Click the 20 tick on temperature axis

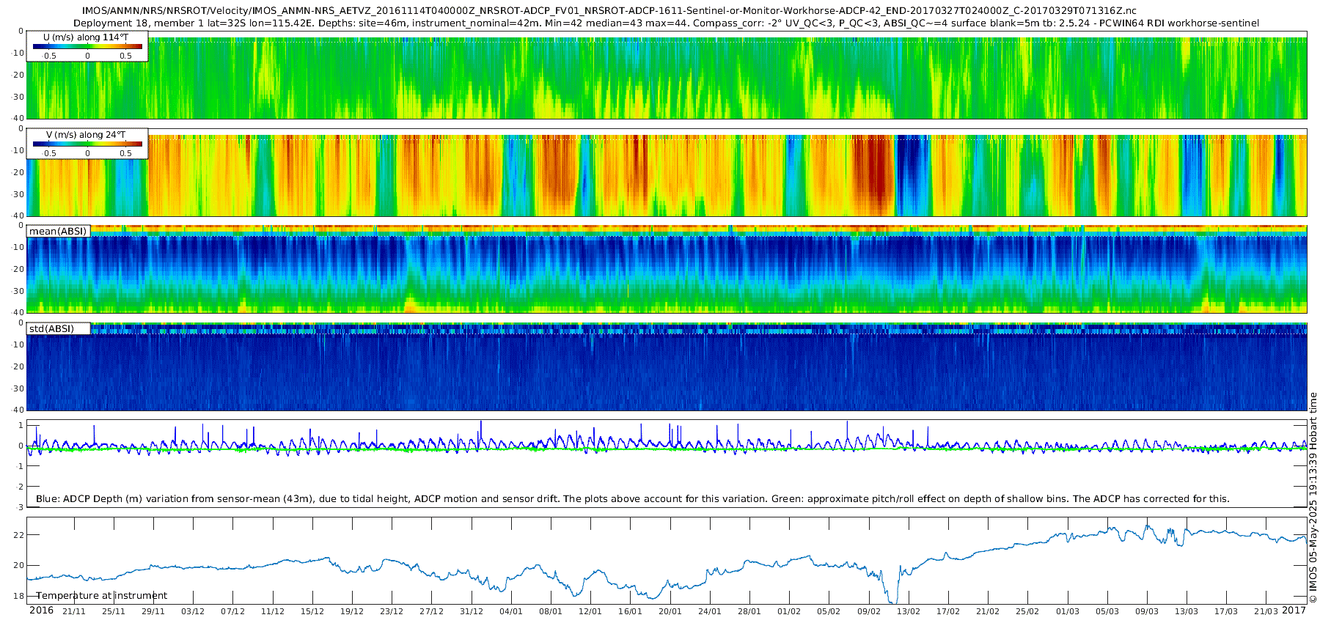click(18, 565)
